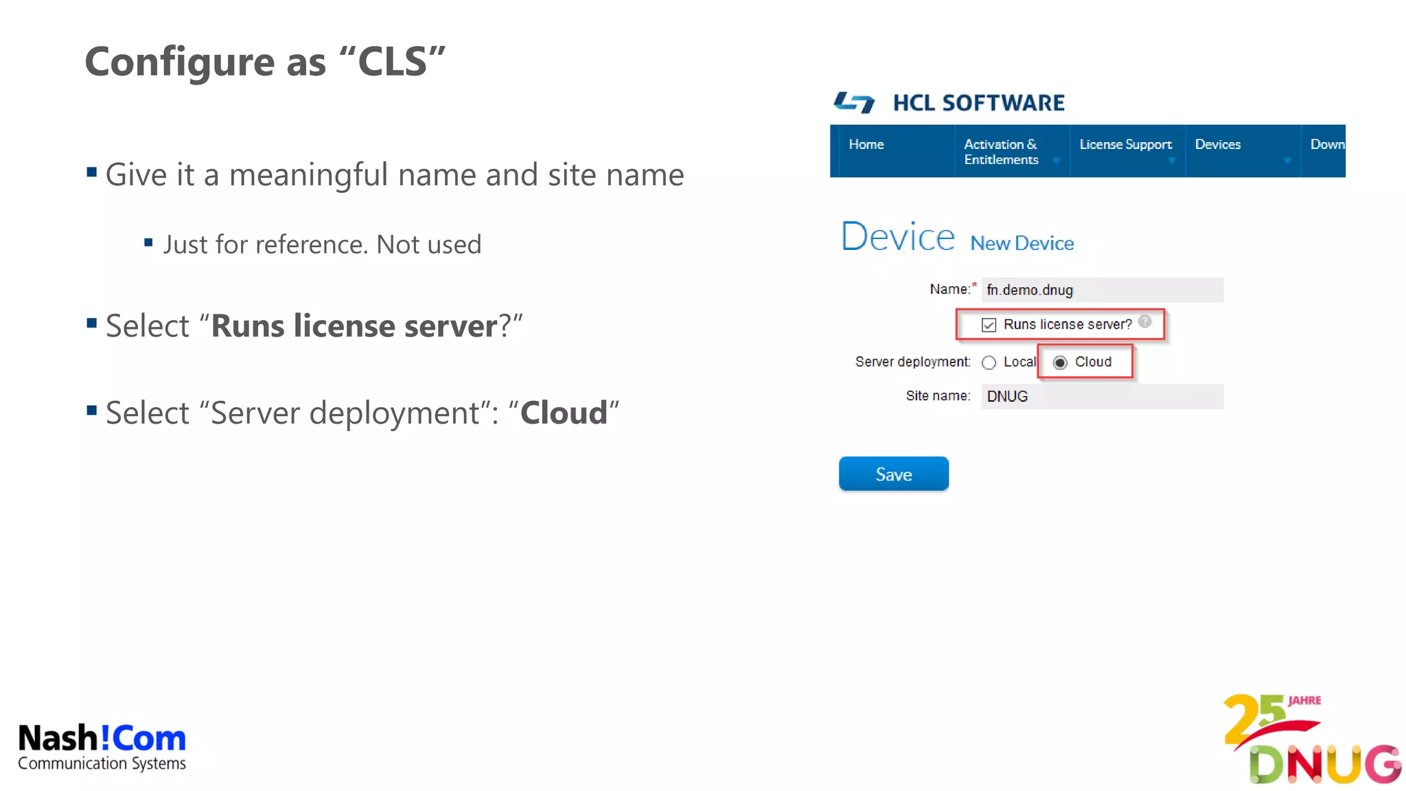The image size is (1406, 791).
Task: Click the slide title Configure as "CLS"
Action: click(265, 62)
